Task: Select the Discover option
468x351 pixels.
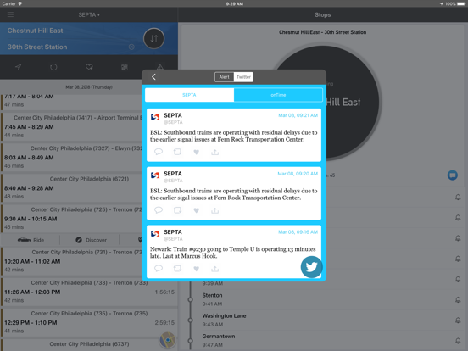Action: (x=91, y=240)
